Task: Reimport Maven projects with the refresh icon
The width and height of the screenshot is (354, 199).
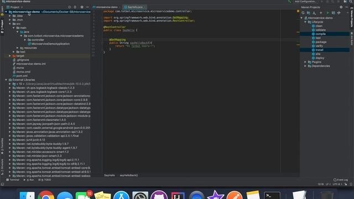Action: pos(303,13)
